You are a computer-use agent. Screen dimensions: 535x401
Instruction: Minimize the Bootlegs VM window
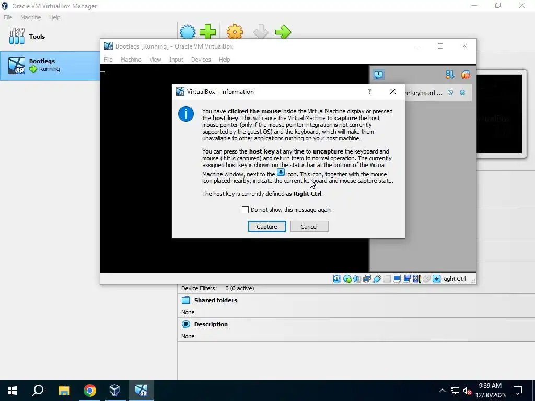(417, 46)
